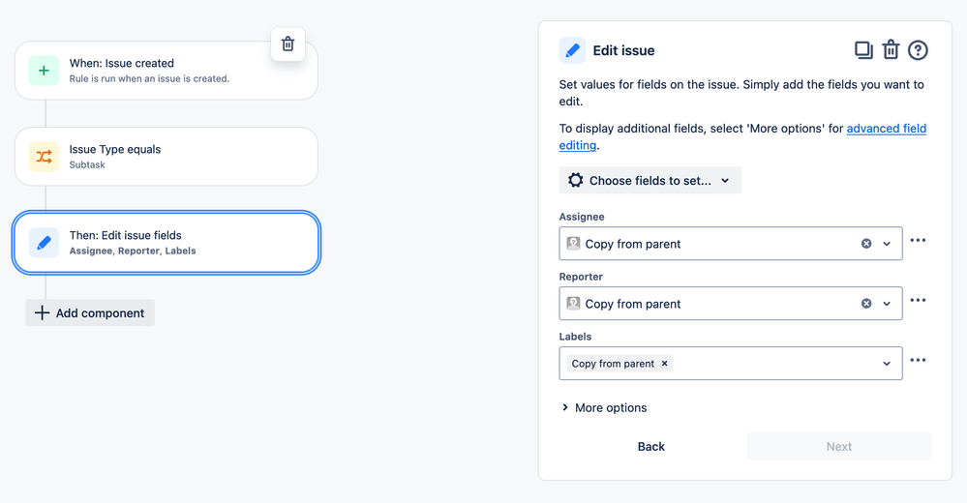This screenshot has height=503, width=967.
Task: Click the green plus icon on Issue created
Action: click(x=44, y=71)
